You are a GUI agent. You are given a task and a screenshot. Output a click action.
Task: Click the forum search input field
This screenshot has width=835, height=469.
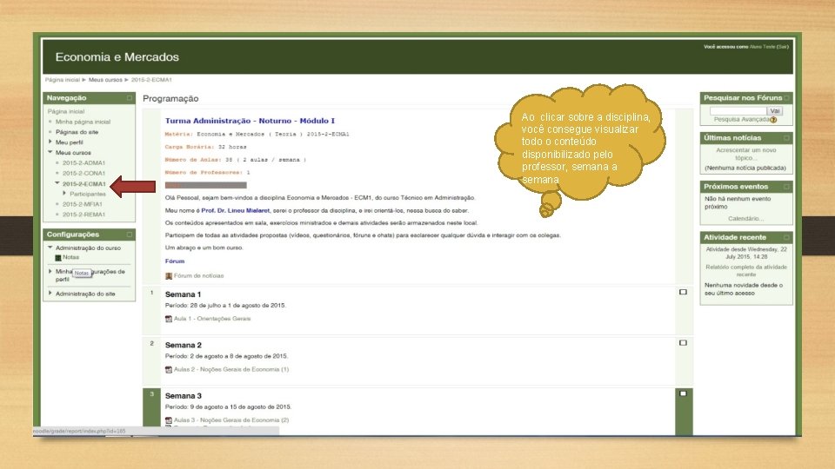coord(738,111)
